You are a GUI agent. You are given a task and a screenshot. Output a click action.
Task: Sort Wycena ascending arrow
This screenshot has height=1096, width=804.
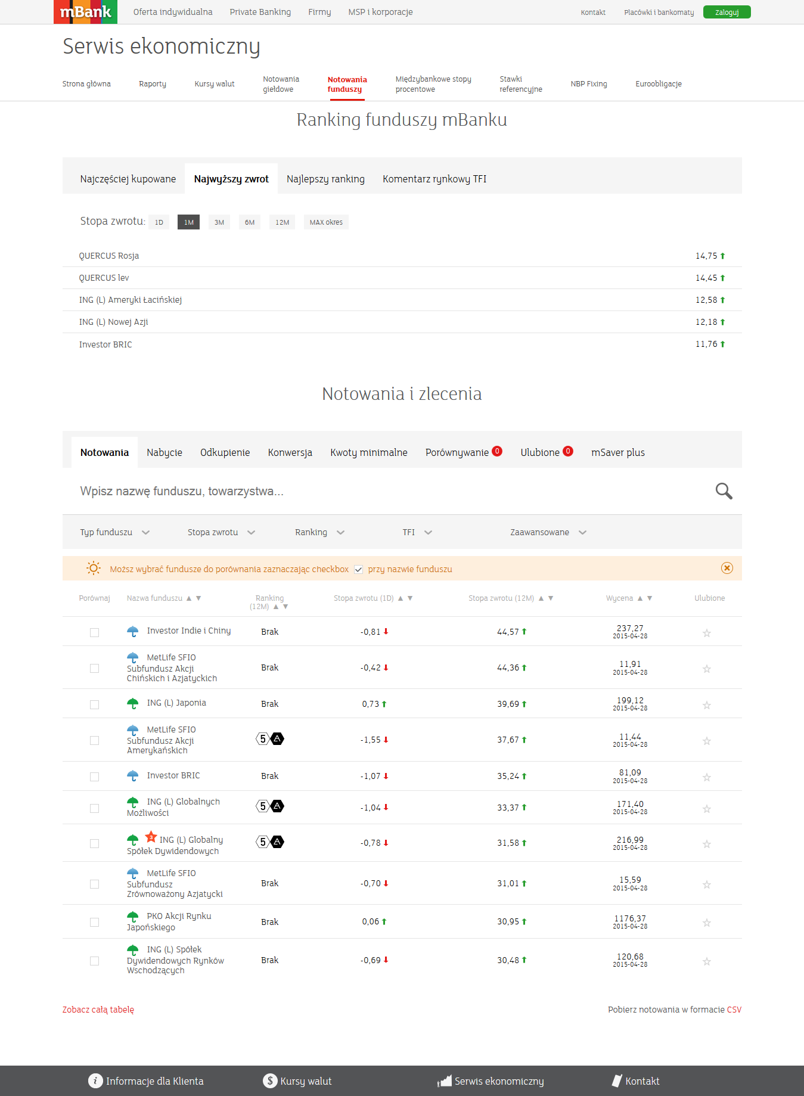coord(640,598)
